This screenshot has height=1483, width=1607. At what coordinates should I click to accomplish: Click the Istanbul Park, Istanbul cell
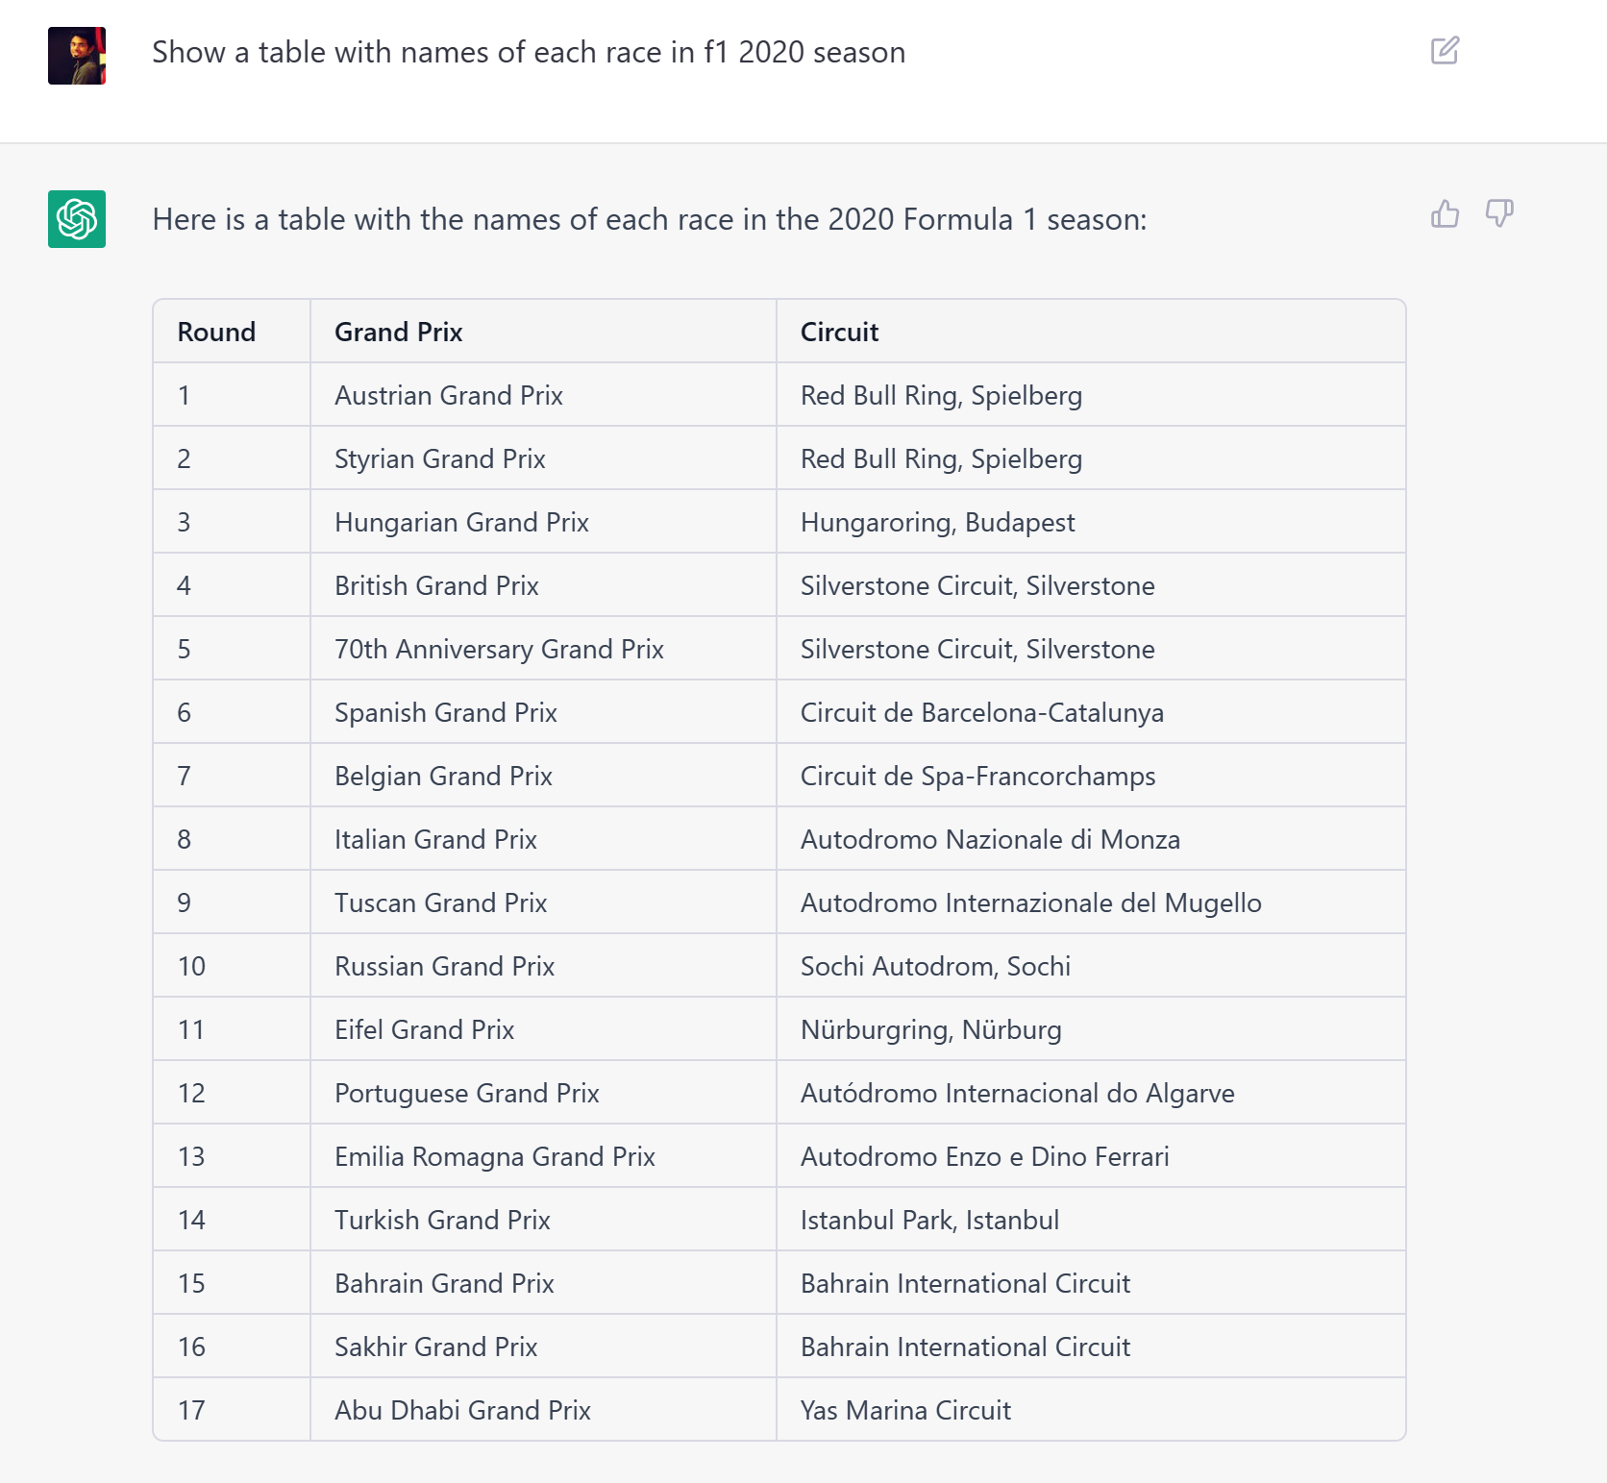[x=929, y=1220]
